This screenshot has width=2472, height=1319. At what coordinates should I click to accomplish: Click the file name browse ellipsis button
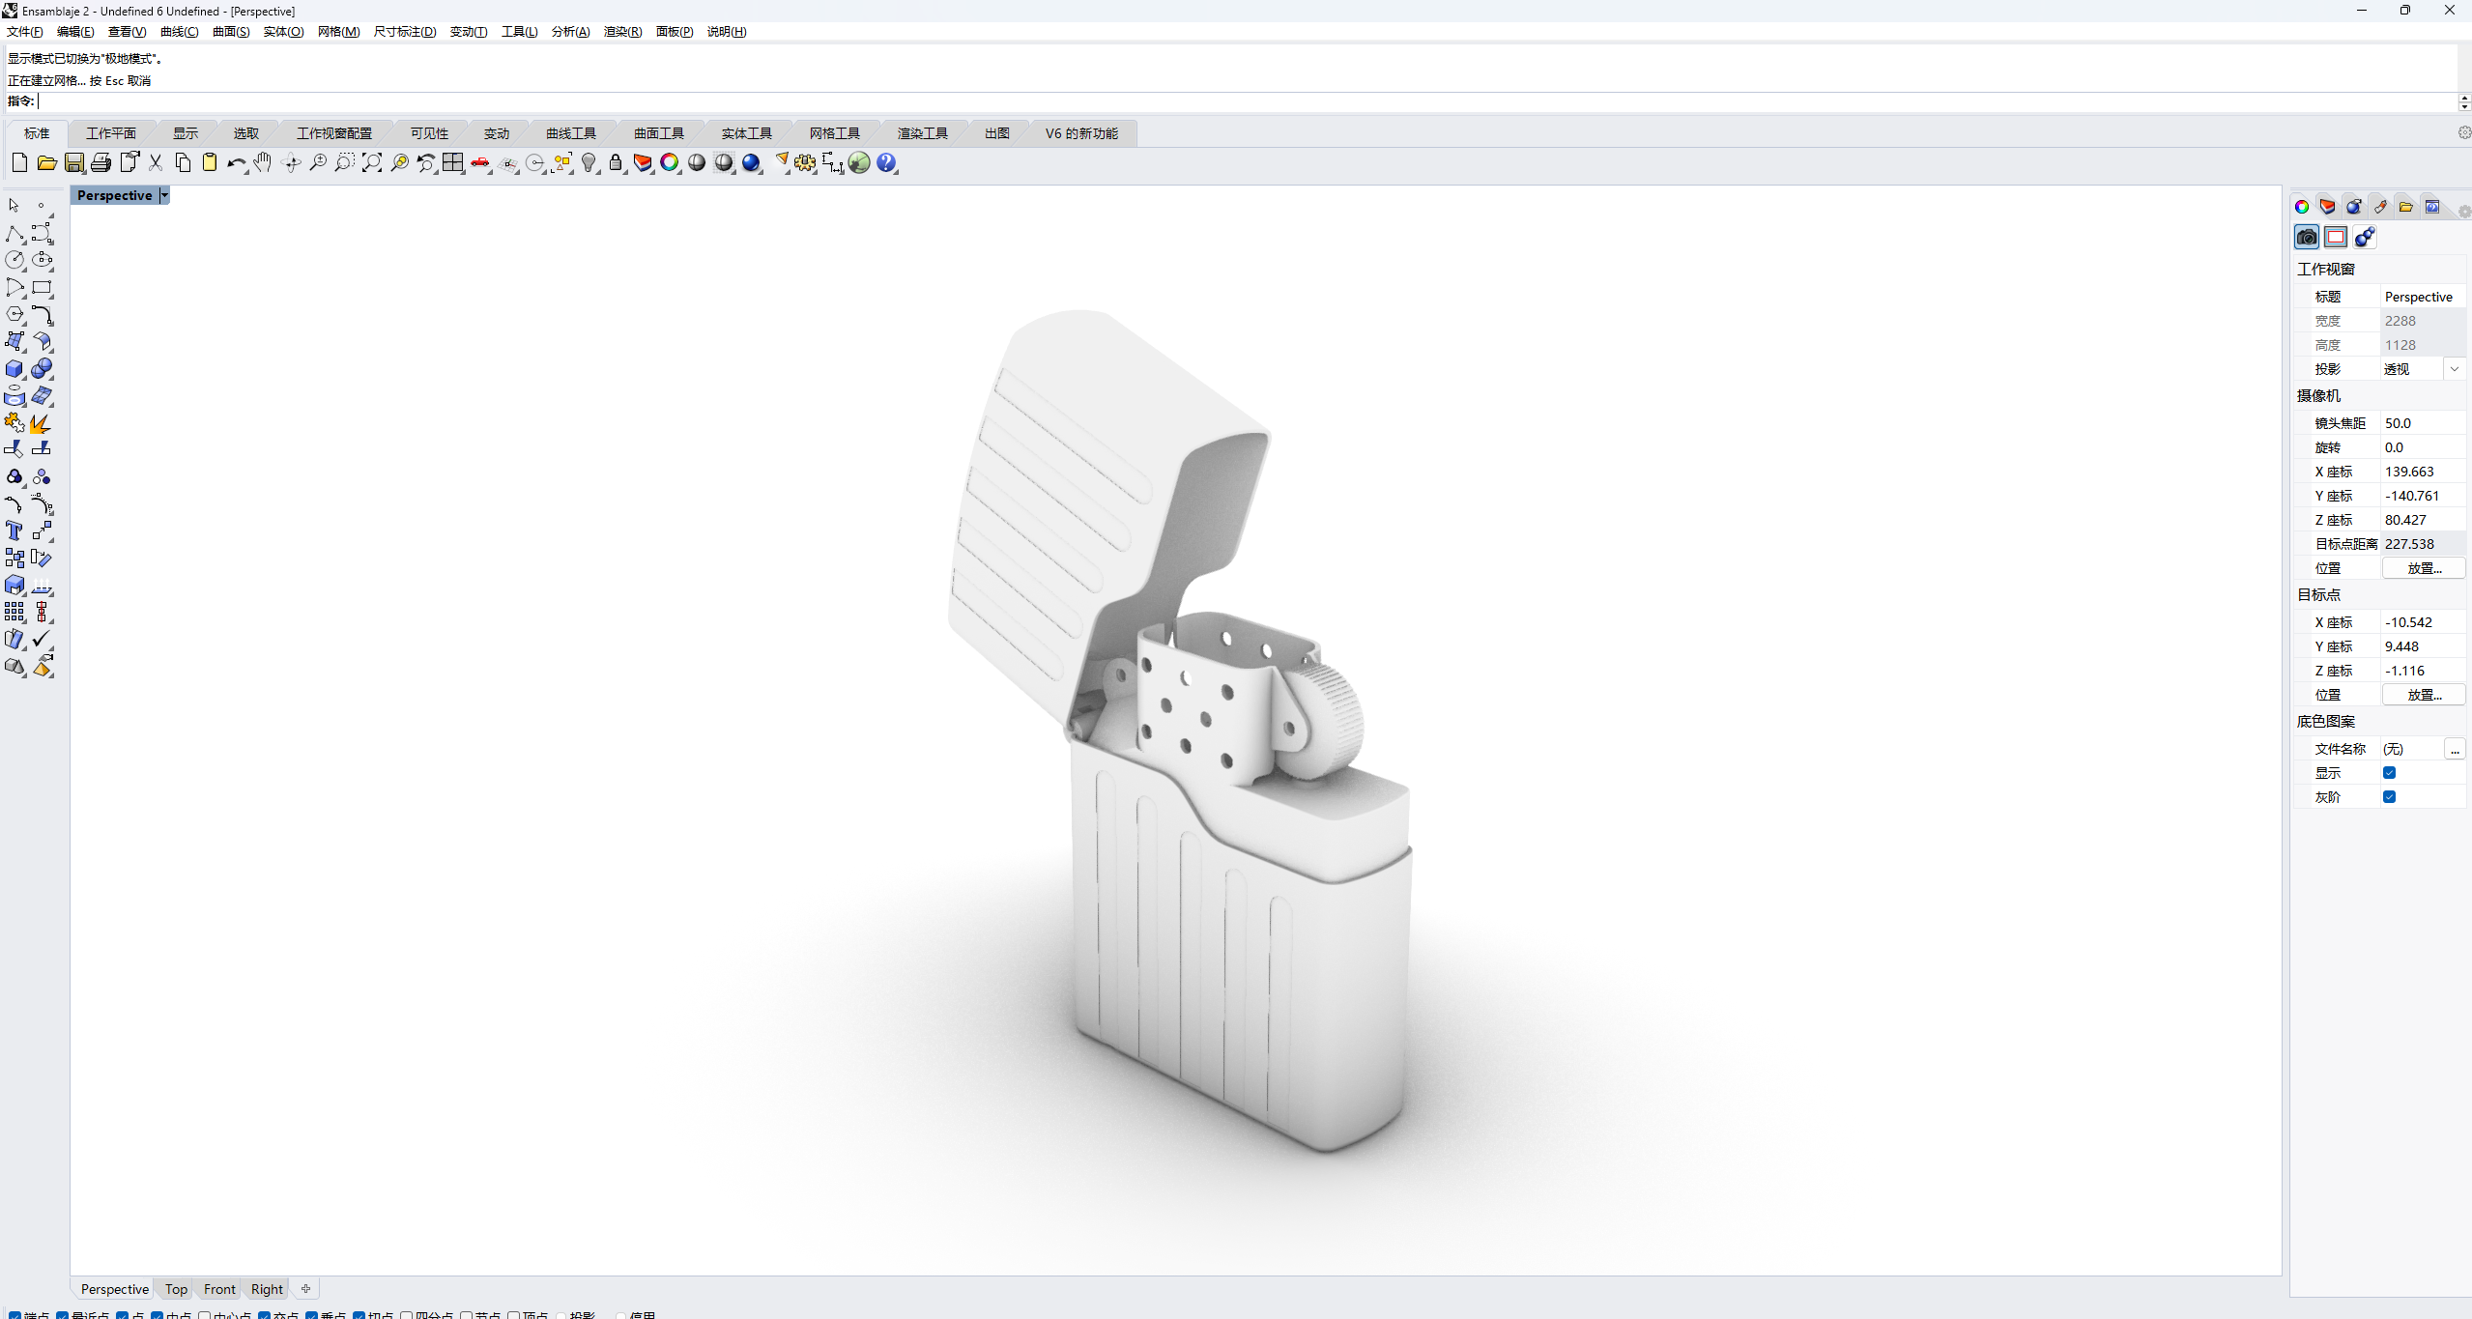tap(2455, 749)
